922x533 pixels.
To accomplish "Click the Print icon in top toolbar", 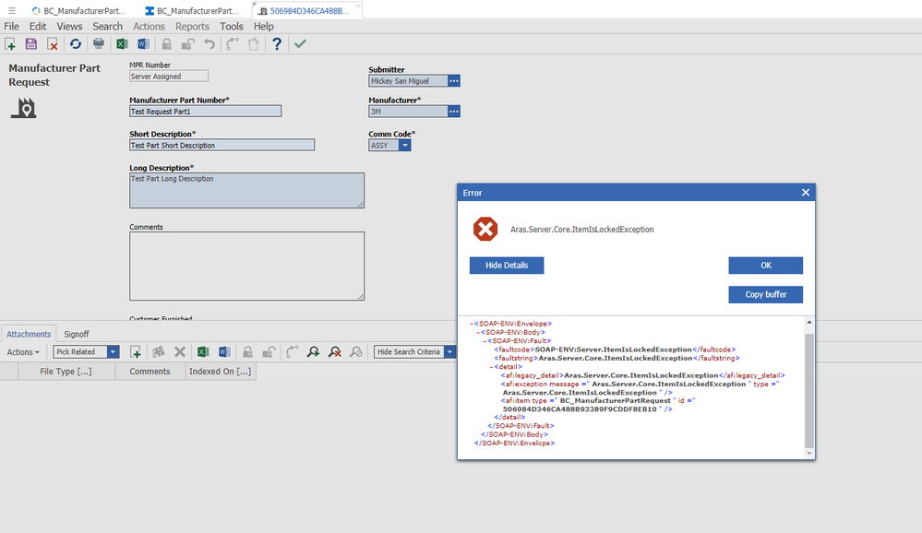I will point(99,44).
